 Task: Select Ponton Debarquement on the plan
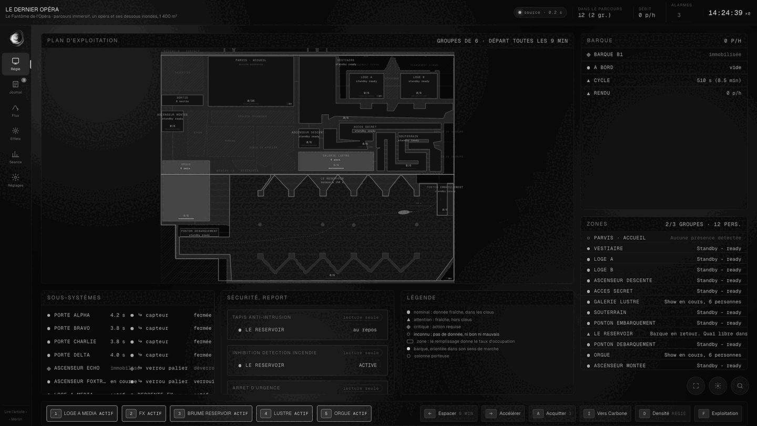pos(199,232)
